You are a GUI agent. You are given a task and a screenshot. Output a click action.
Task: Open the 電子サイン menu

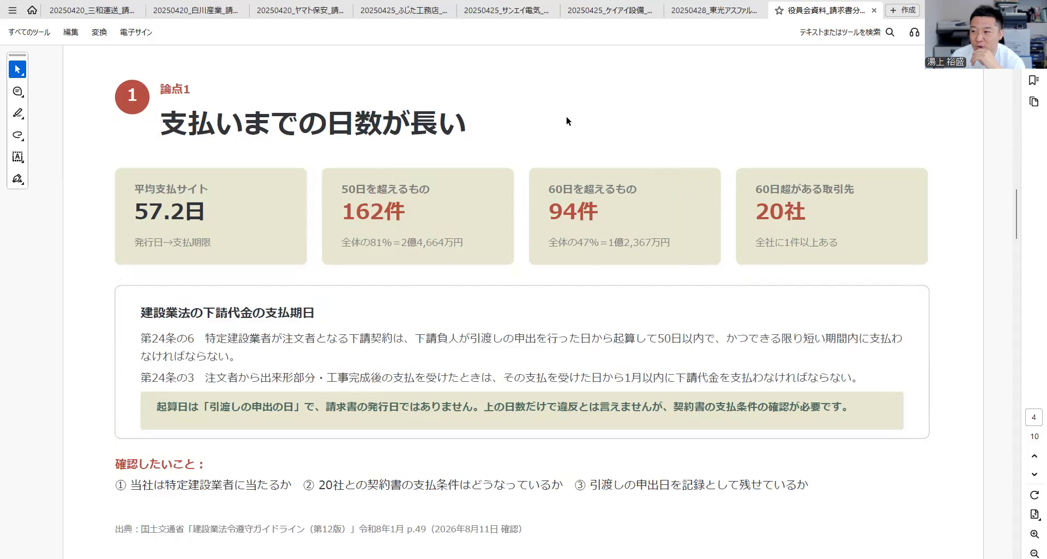pos(136,32)
